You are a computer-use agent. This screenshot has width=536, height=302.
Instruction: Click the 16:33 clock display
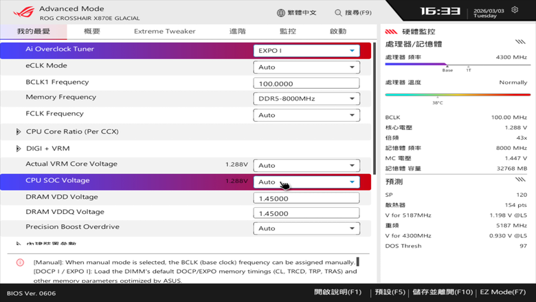pos(440,11)
